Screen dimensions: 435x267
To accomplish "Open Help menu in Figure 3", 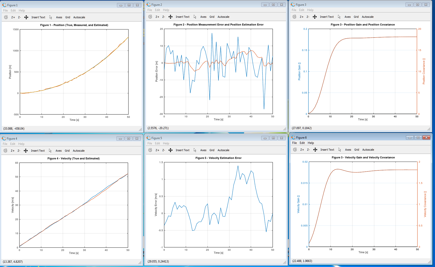I will point(310,10).
